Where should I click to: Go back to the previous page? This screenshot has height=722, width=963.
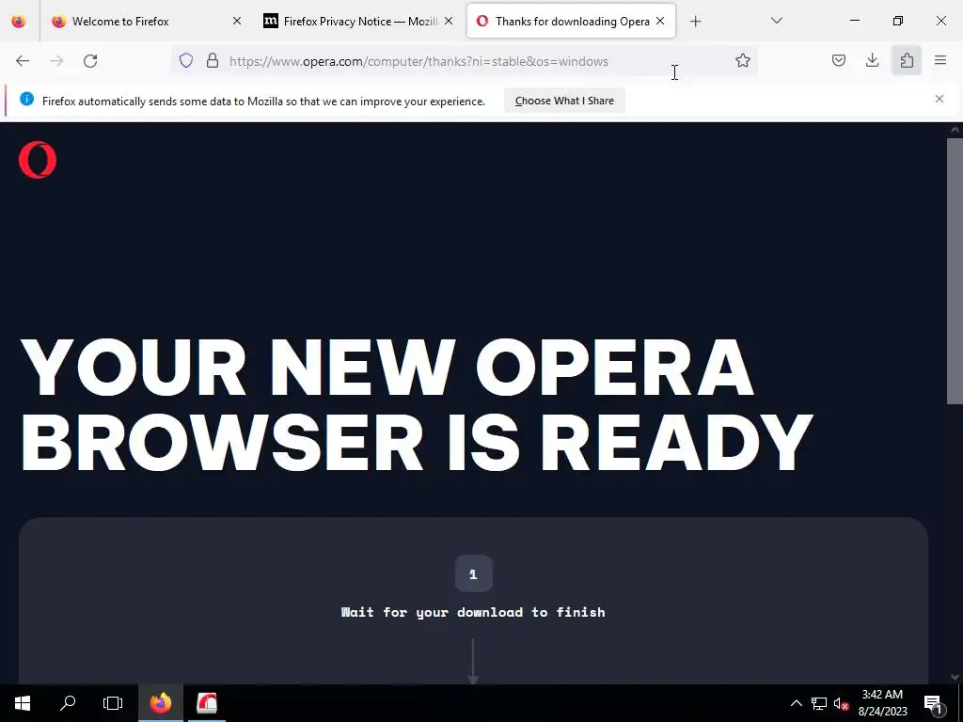(x=23, y=61)
